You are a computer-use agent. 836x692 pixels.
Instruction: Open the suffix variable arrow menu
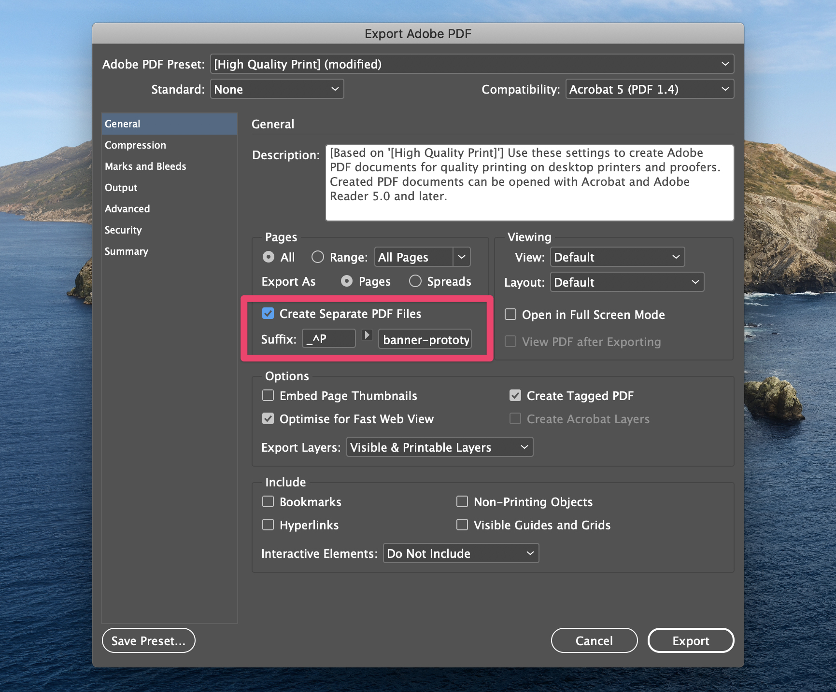367,335
